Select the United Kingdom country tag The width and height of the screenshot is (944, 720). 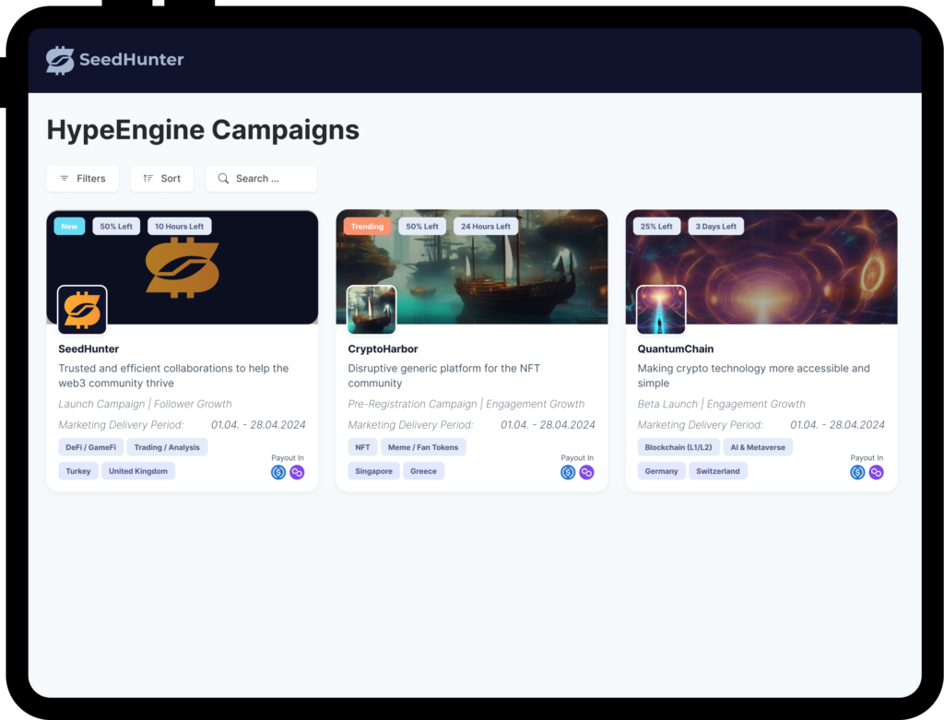[138, 471]
